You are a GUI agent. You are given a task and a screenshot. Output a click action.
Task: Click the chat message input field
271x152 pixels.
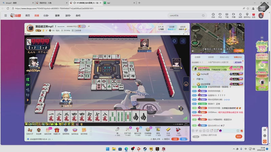click(217, 136)
